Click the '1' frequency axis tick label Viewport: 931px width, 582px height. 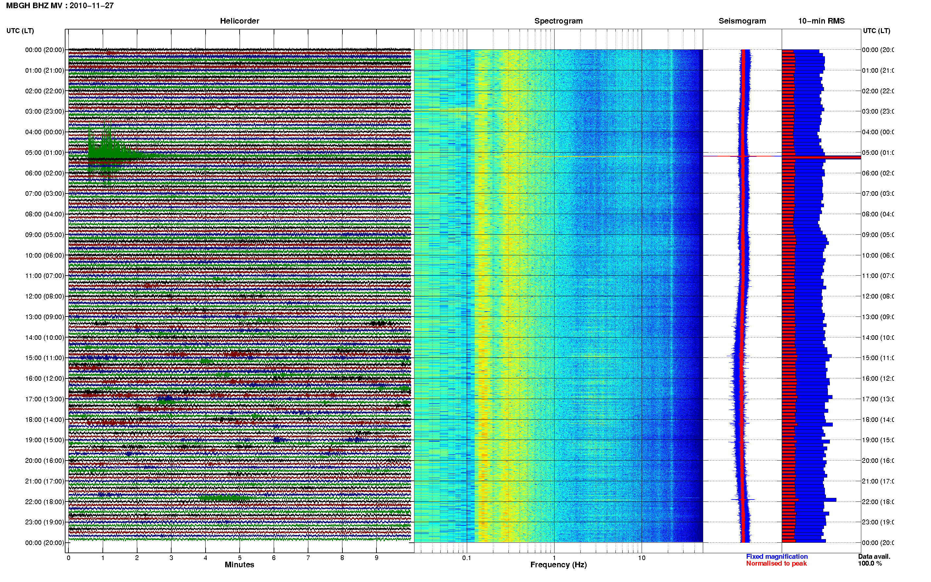pyautogui.click(x=554, y=558)
